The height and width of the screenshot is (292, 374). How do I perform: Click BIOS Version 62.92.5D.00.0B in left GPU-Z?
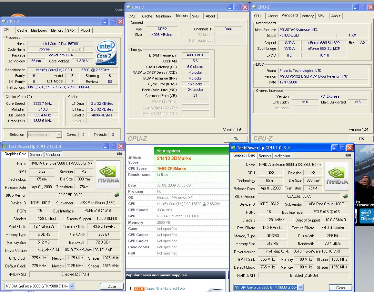pos(70,195)
